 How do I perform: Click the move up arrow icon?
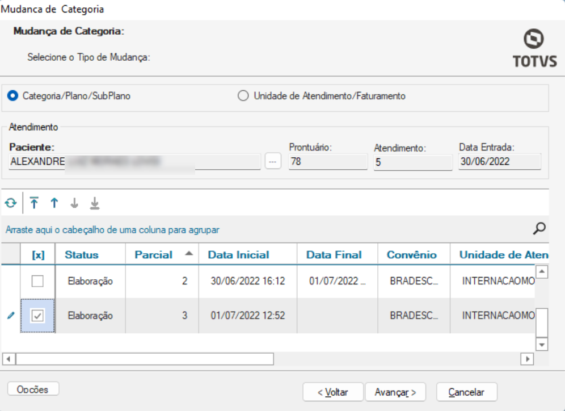(54, 203)
